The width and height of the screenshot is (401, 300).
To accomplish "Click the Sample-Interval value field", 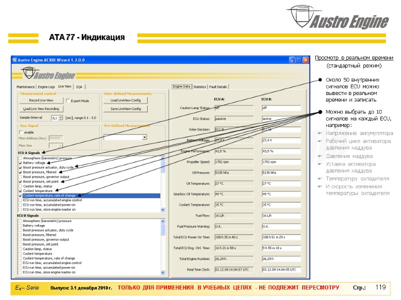I will coord(55,118).
